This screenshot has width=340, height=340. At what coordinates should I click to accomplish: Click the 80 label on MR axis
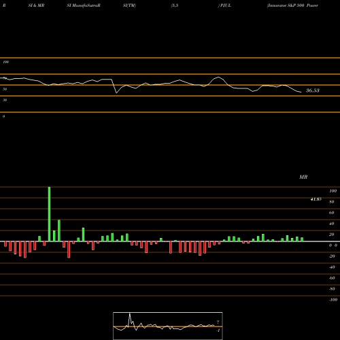tap(332, 202)
